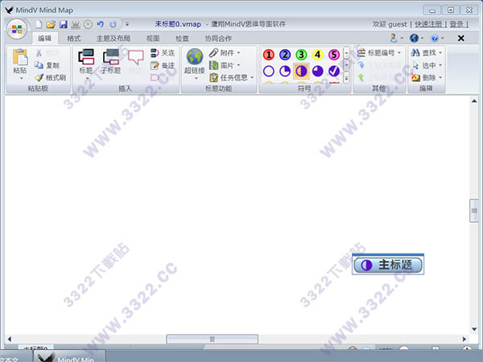Screen dimensions: 483x362
Task: Click the 登录 login link
Action: pyautogui.click(x=456, y=24)
